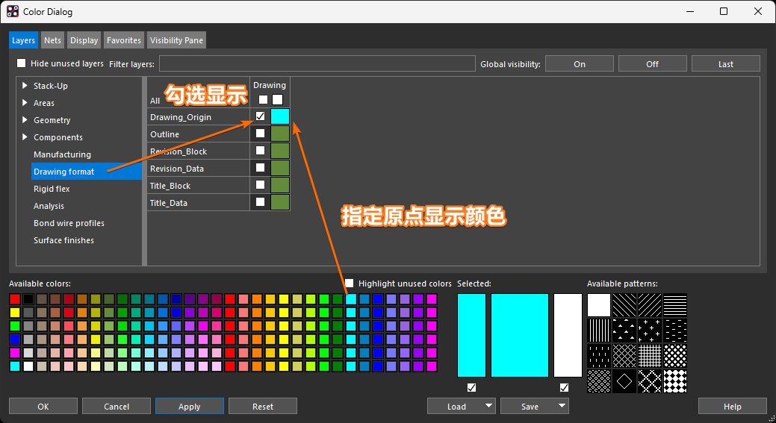Expand the Stack-Up tree node
Viewport: 776px width, 423px height.
(26, 86)
